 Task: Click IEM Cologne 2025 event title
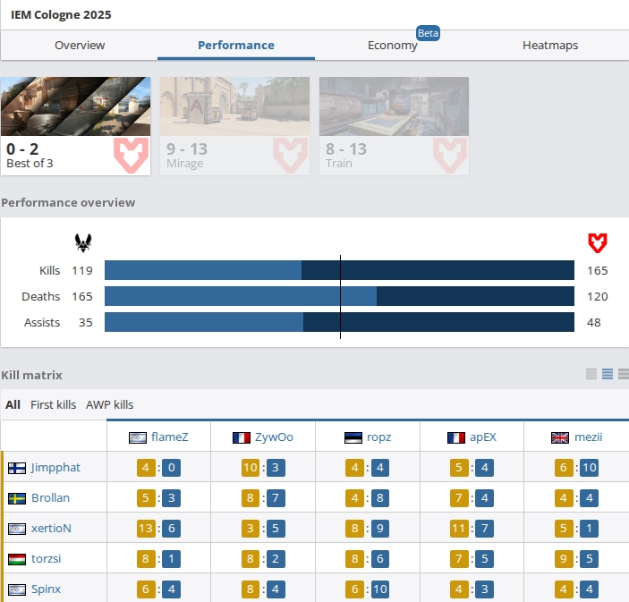(61, 15)
